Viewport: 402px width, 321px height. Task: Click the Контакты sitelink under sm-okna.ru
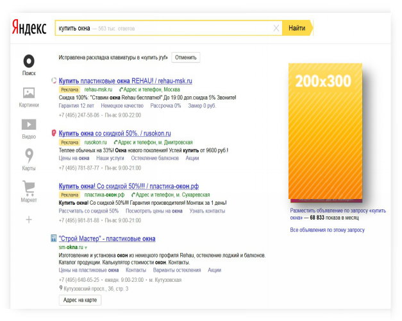tap(136, 270)
